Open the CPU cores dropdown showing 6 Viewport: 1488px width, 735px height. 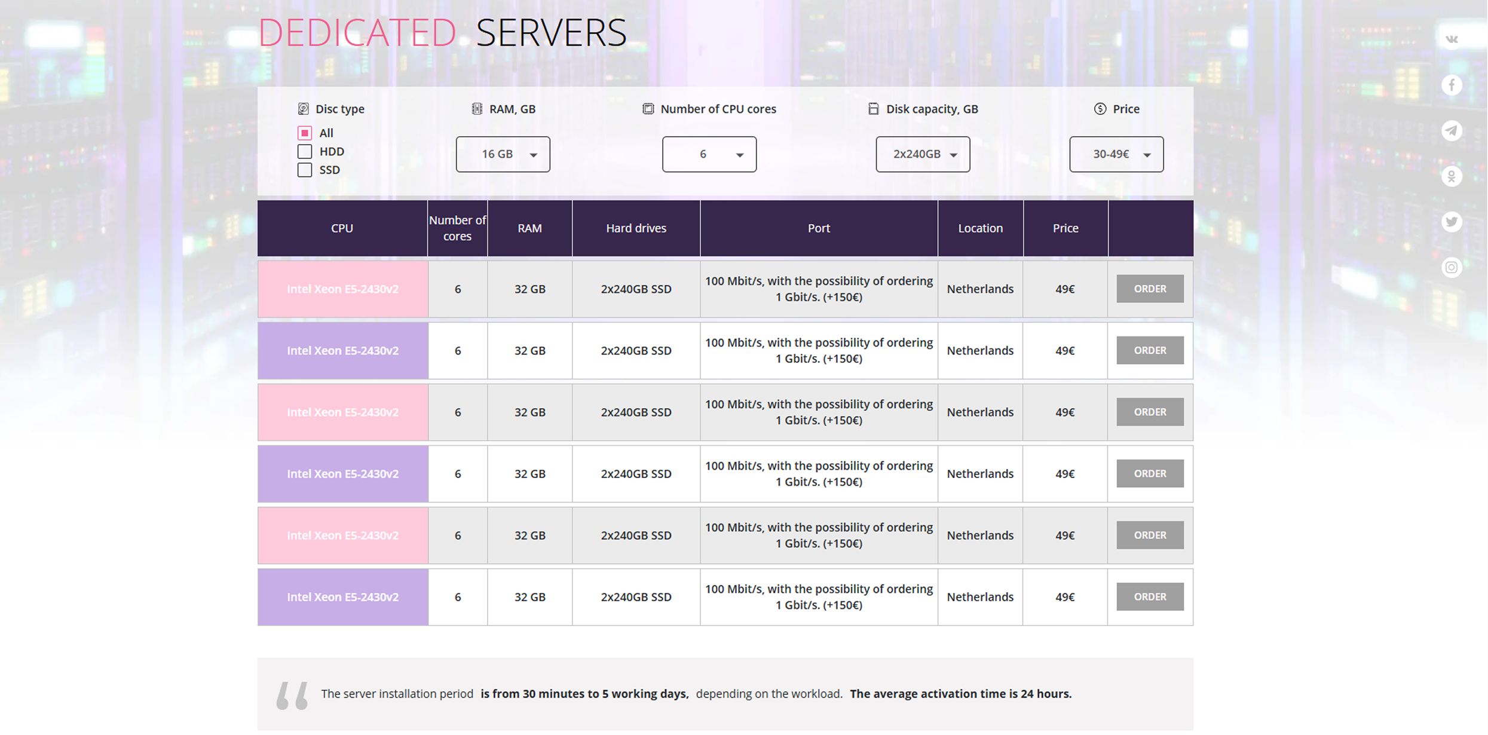point(709,154)
